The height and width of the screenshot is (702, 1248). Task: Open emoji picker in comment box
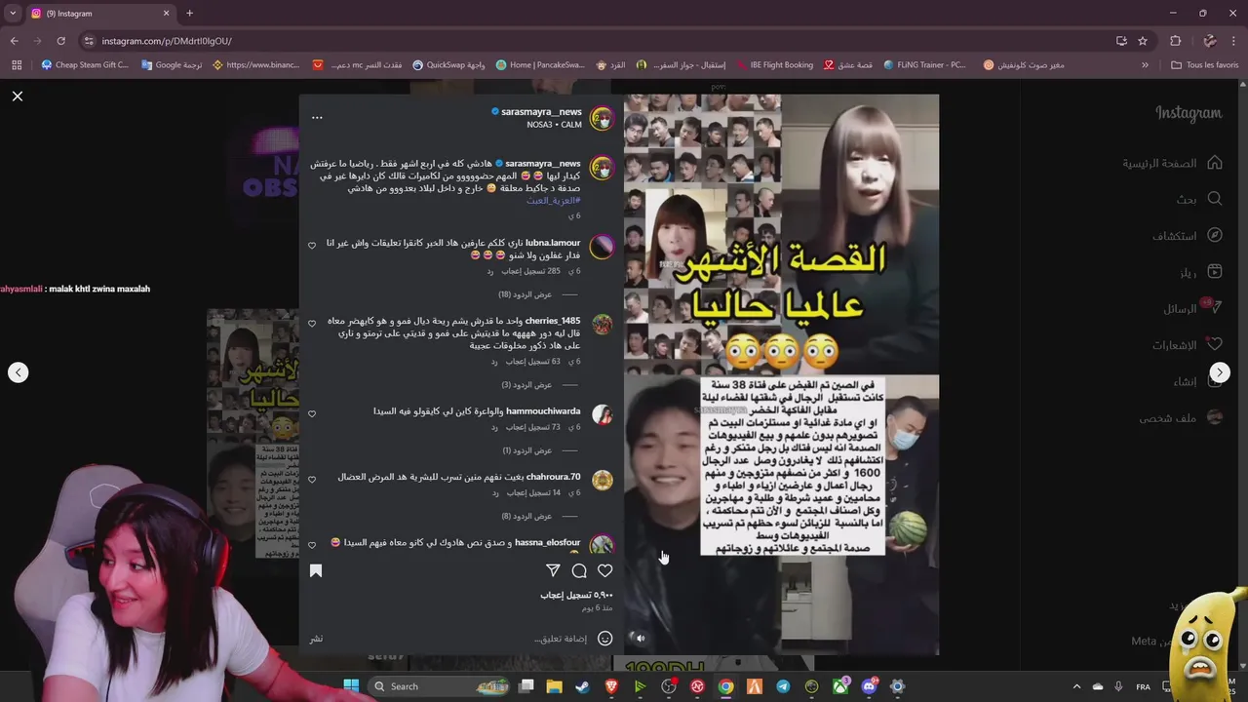click(604, 639)
